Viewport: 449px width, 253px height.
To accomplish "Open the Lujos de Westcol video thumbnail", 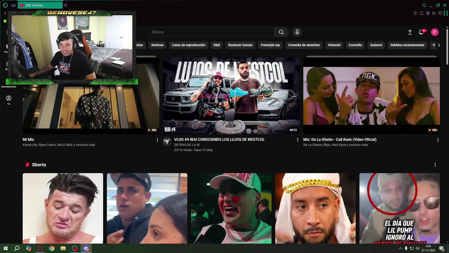I will (231, 96).
